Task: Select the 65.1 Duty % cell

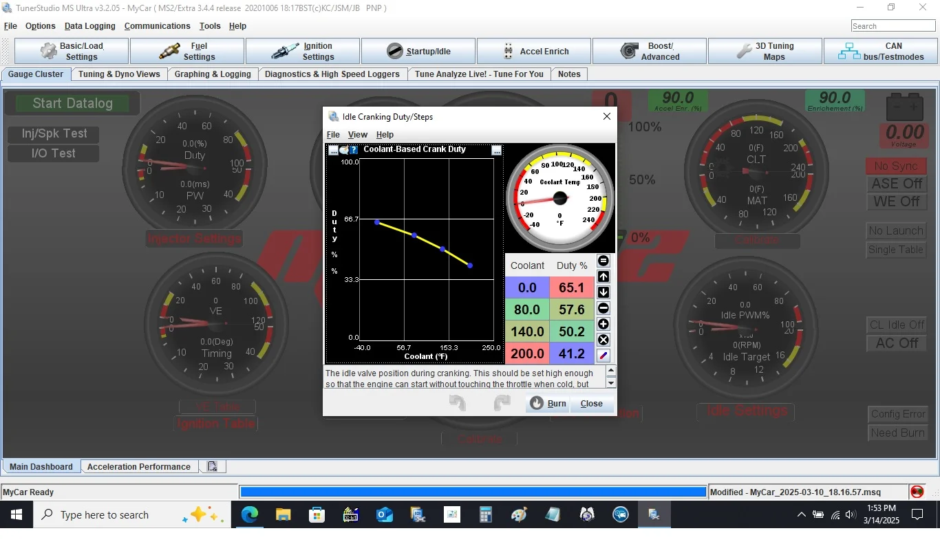Action: (x=572, y=287)
